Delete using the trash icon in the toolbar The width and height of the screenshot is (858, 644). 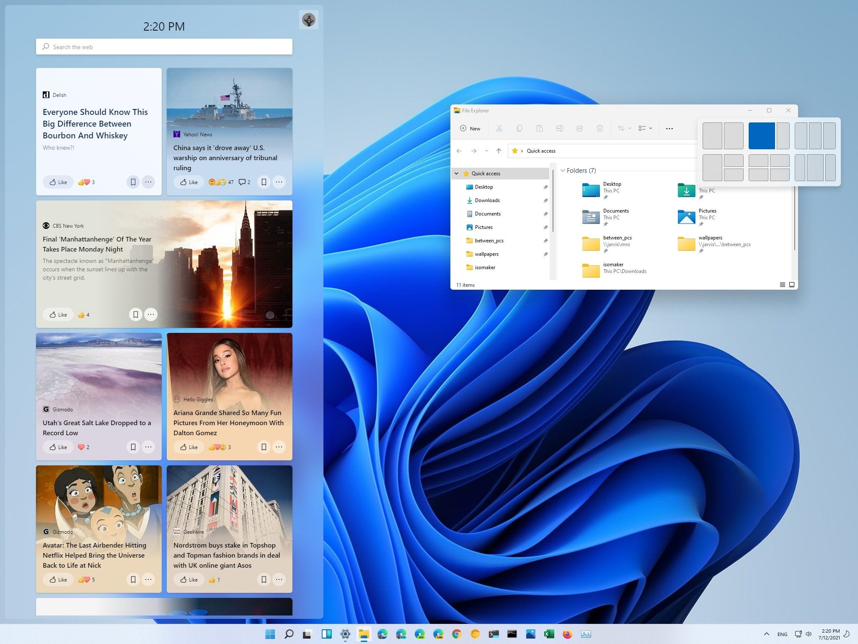[x=600, y=128]
